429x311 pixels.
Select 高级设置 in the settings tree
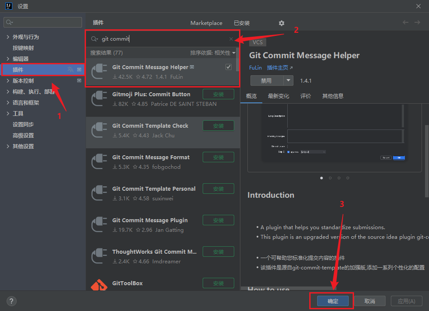[23, 135]
